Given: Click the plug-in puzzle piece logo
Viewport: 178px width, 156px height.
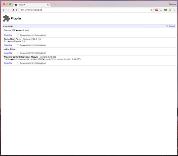Looking at the screenshot, I should click(x=6, y=18).
